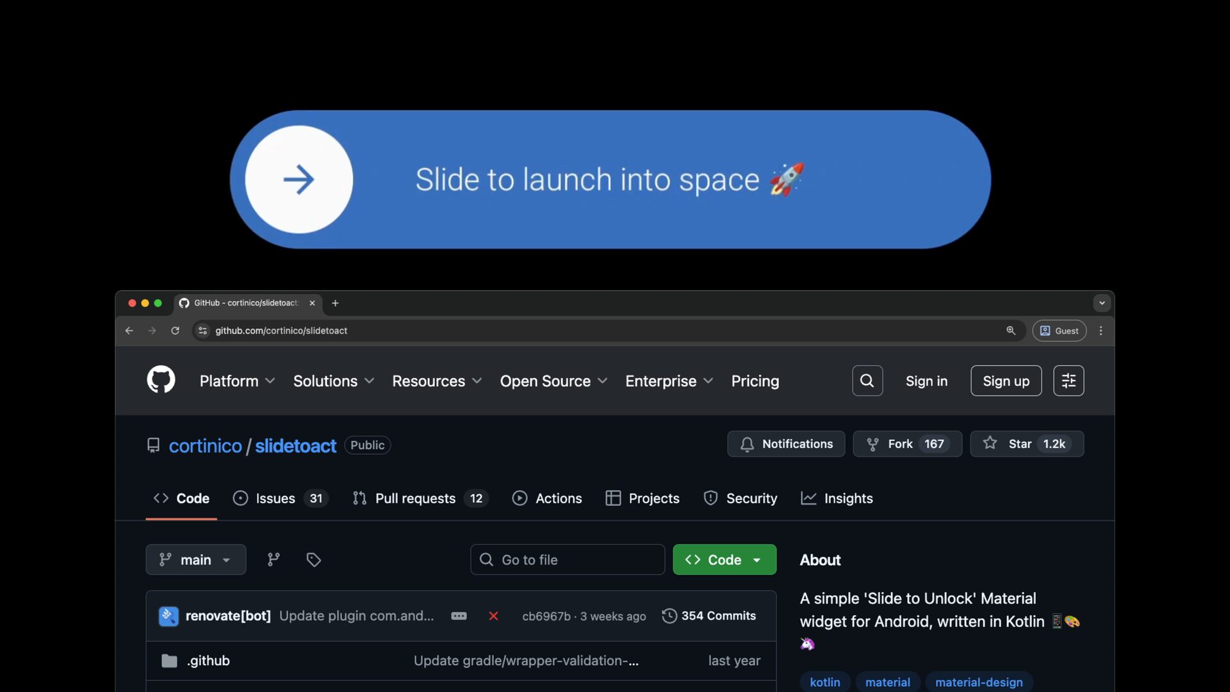Open the 354 Commits history link

point(709,616)
